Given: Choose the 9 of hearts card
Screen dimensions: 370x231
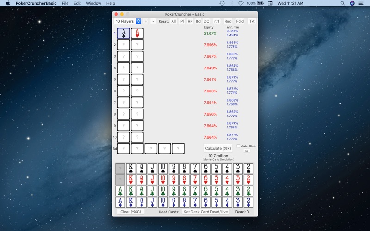Looking at the screenshot, I should (x=174, y=180).
